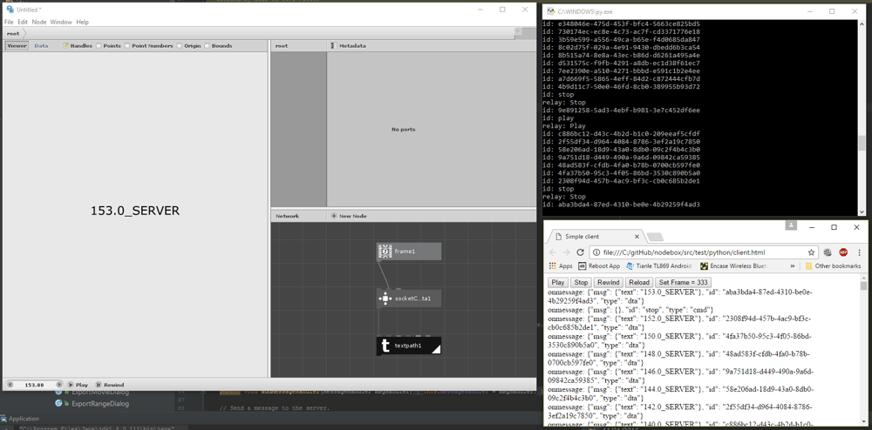The width and height of the screenshot is (872, 430).
Task: Toggle the Handles checkbox
Action: tap(65, 45)
